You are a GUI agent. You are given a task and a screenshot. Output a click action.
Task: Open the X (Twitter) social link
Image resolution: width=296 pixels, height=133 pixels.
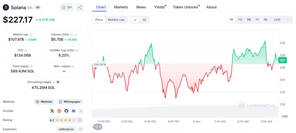point(52,111)
